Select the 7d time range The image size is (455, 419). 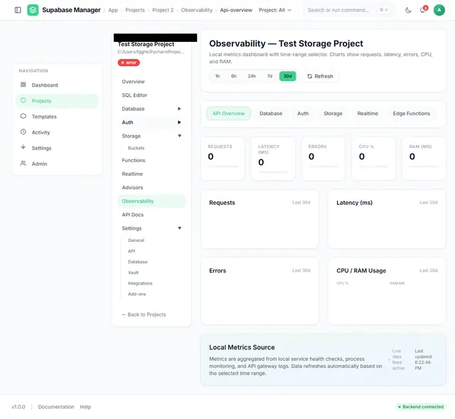point(269,76)
